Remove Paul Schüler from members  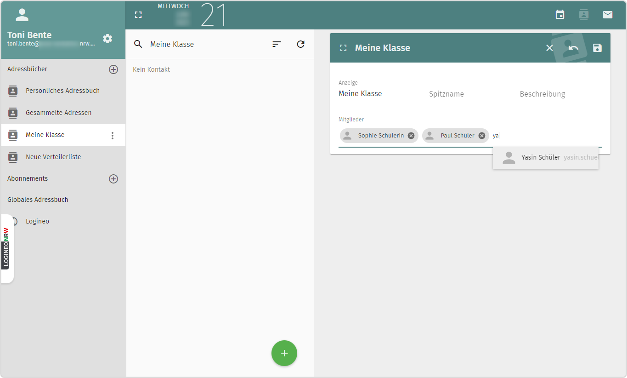[x=481, y=136]
